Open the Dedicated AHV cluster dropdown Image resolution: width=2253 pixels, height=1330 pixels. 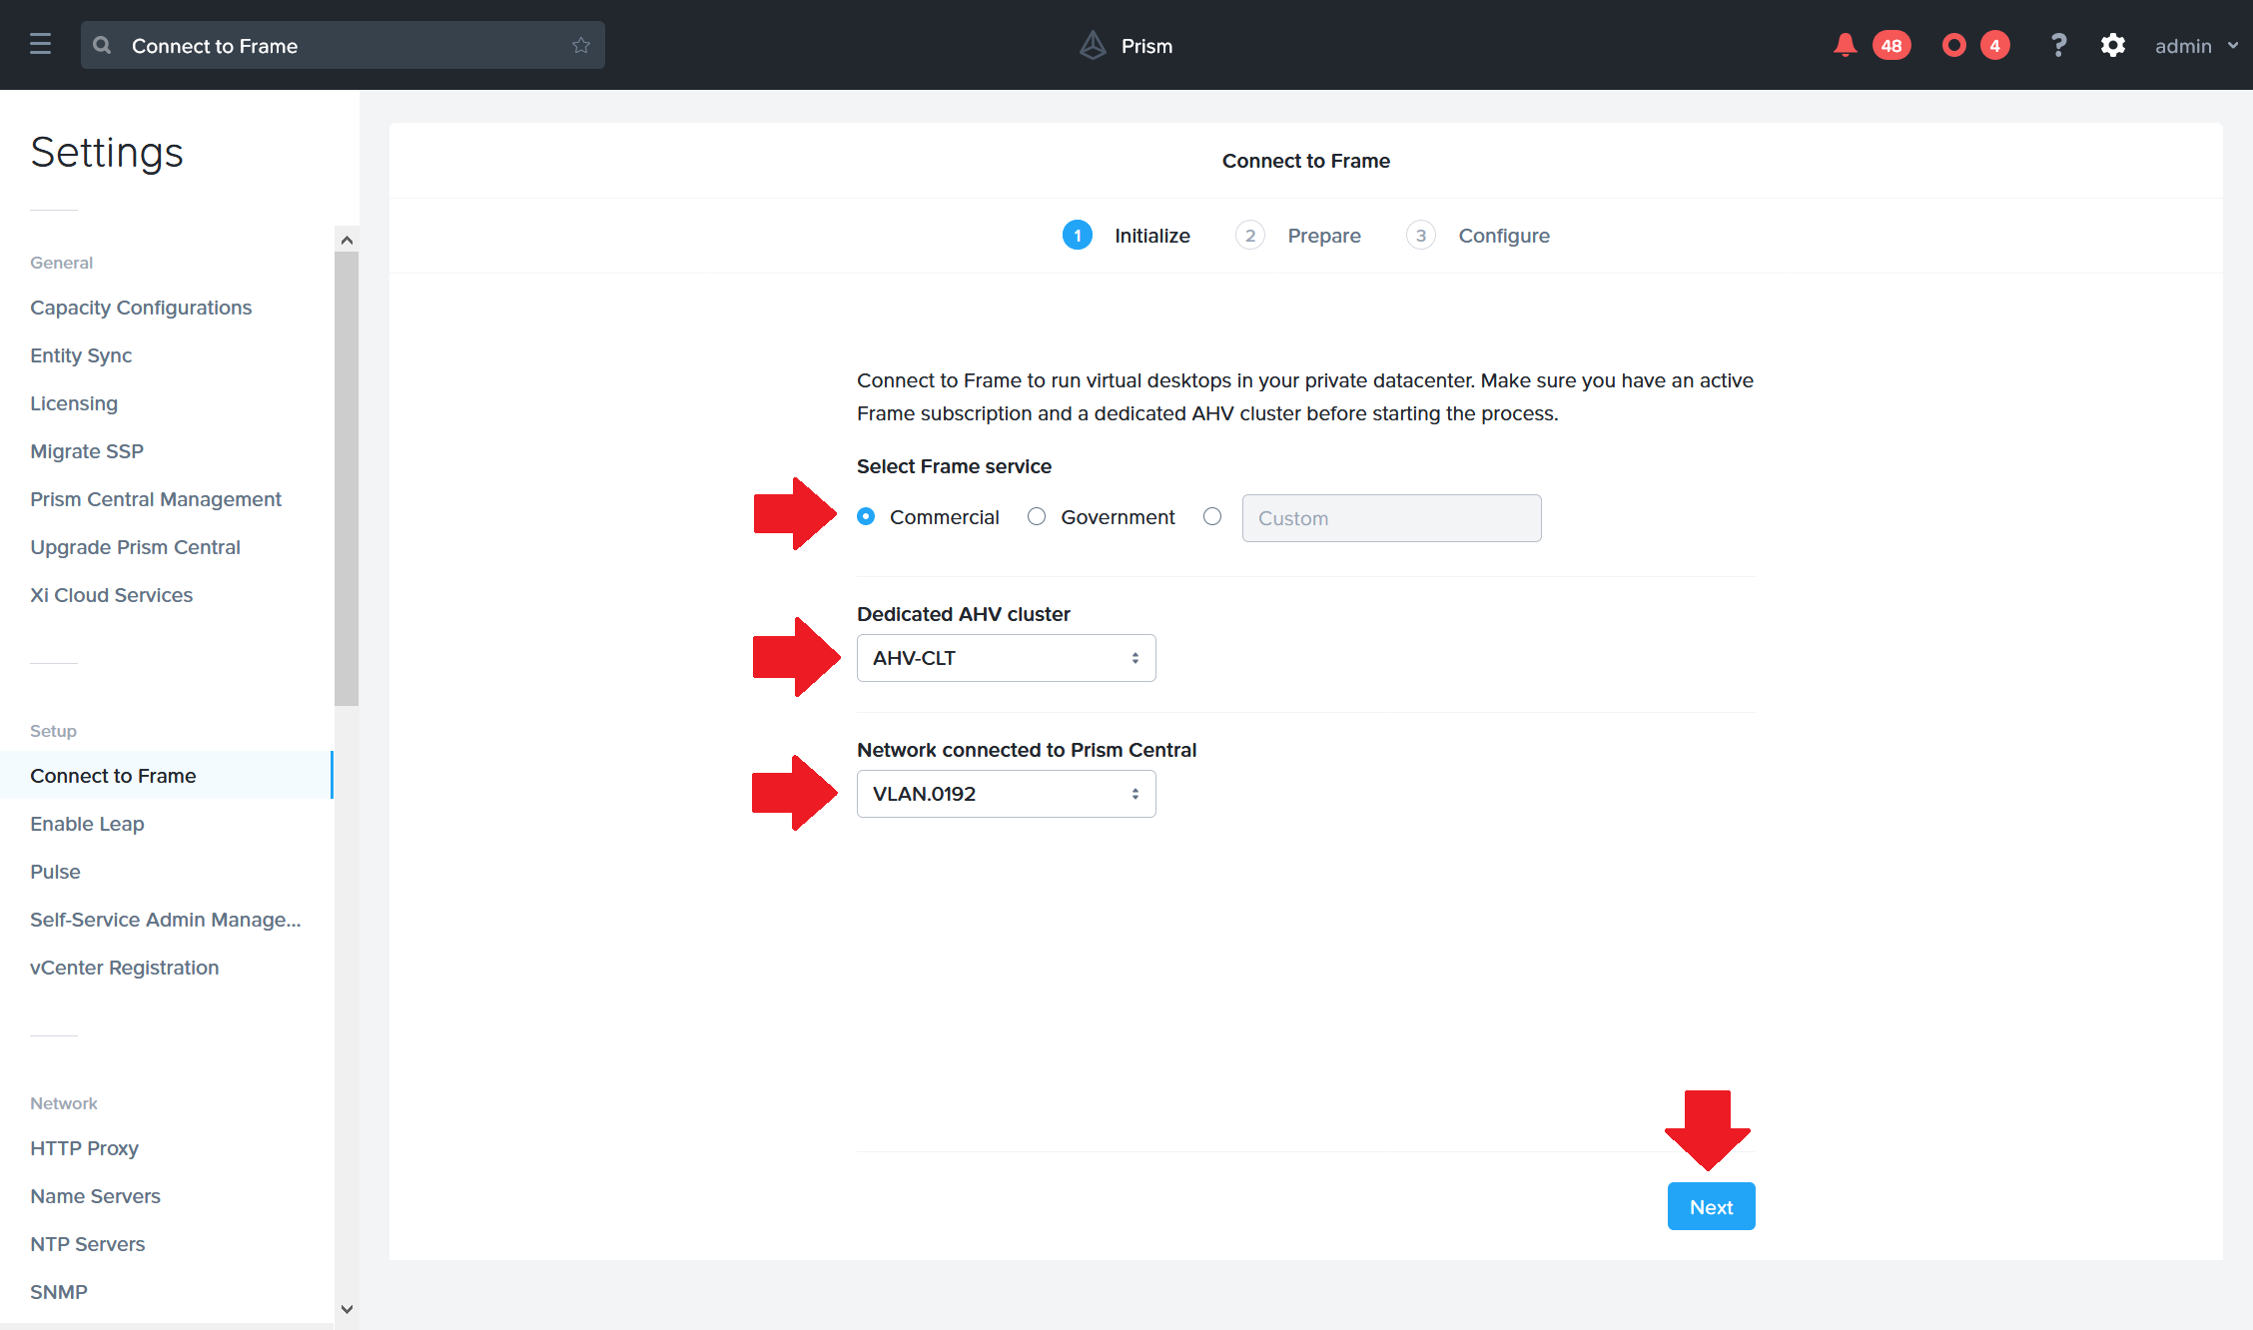click(1006, 658)
